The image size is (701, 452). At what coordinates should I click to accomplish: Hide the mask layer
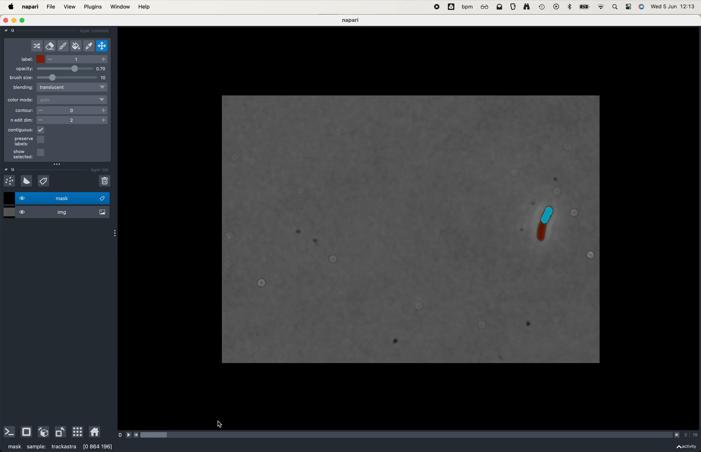tap(22, 199)
